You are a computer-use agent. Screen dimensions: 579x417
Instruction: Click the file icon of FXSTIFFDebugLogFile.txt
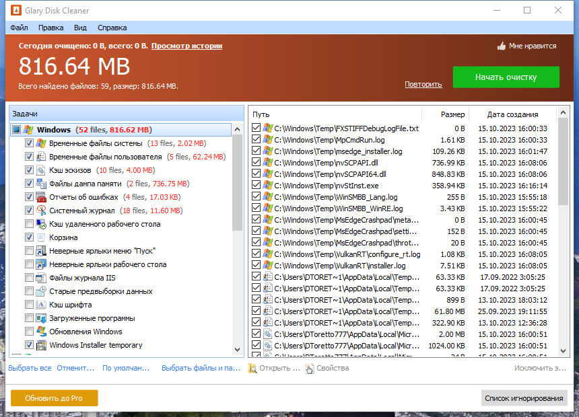click(x=268, y=128)
